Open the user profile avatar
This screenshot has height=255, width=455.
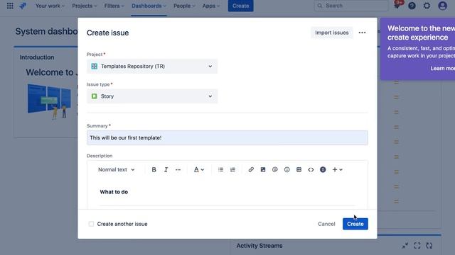442,6
